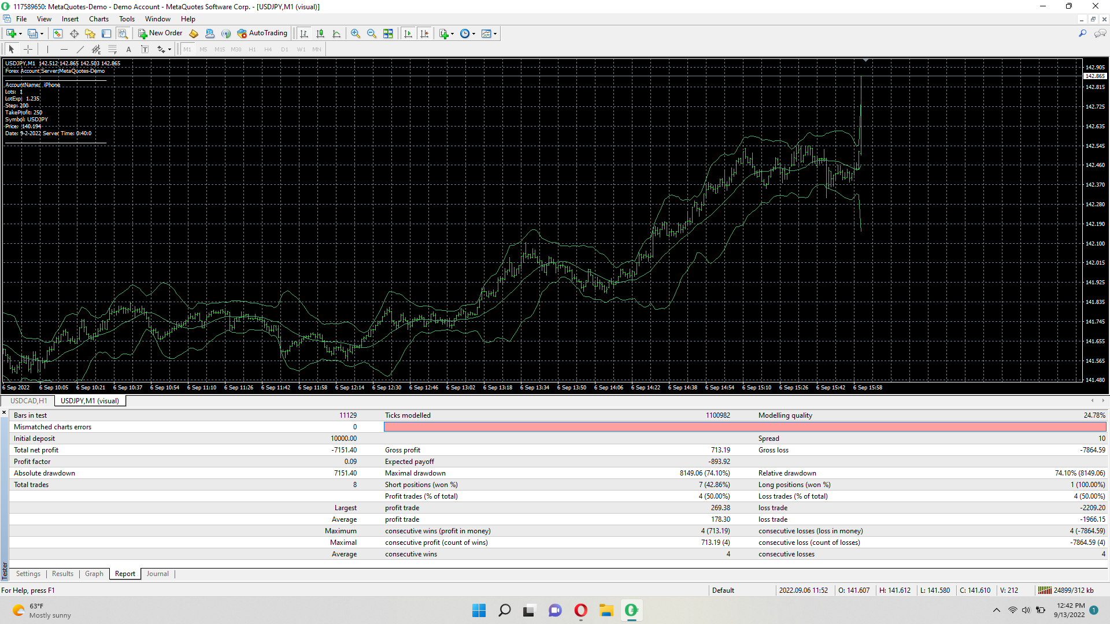Enable chart auto scroll icon

pos(408,34)
